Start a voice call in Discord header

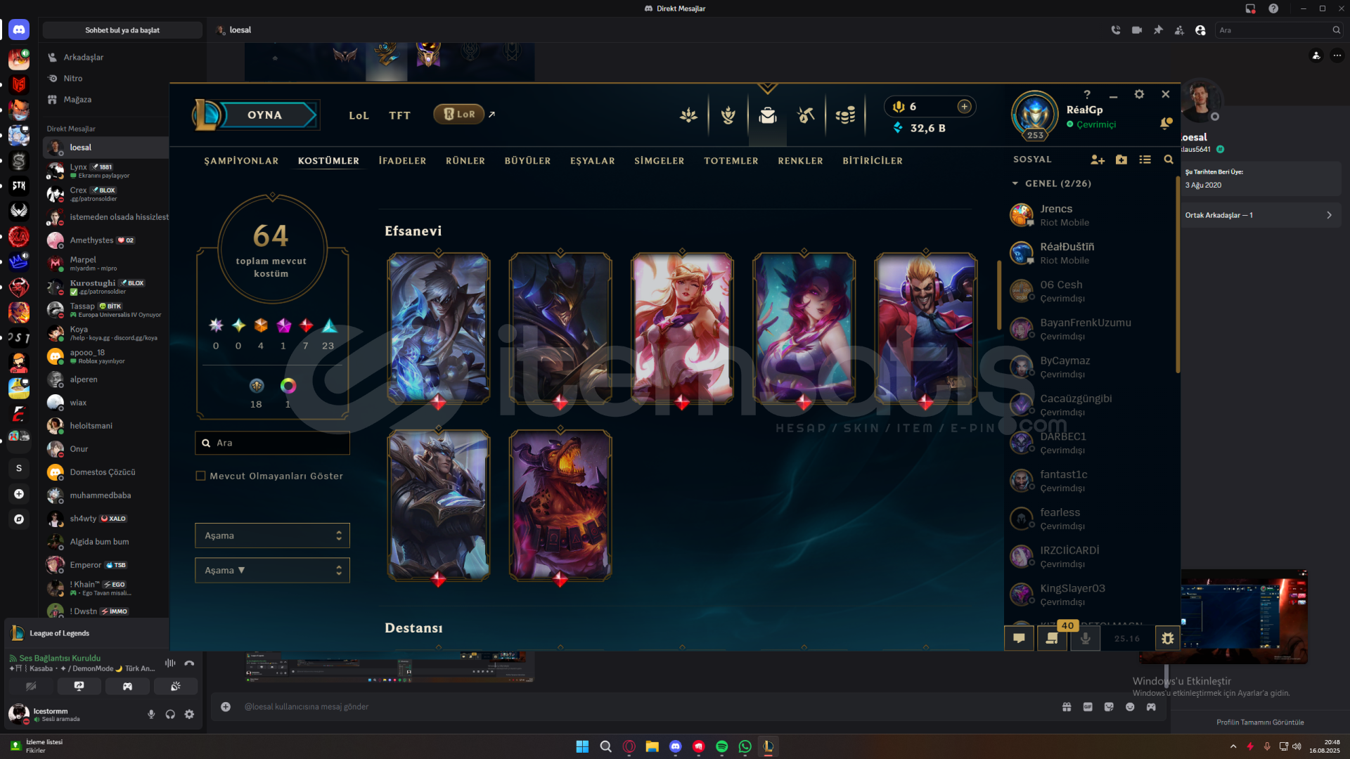coord(1115,30)
